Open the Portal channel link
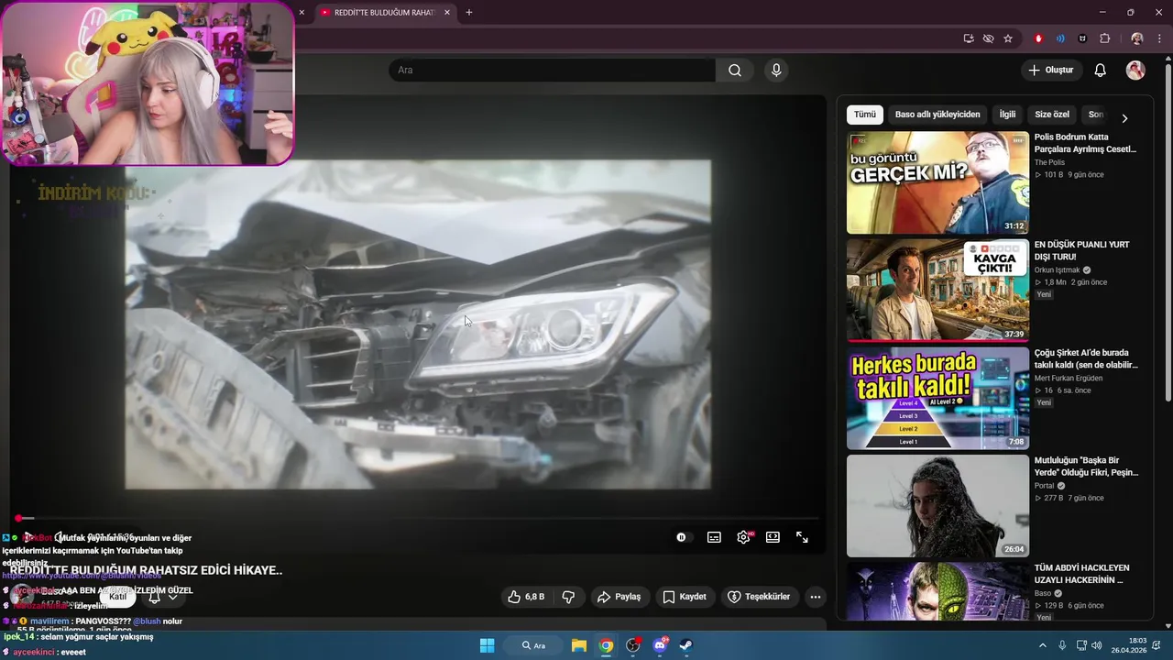The width and height of the screenshot is (1173, 660). tap(1045, 486)
